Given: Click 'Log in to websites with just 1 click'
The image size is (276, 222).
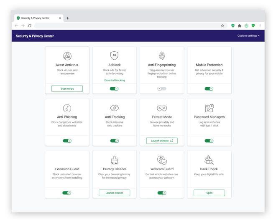Looking at the screenshot, I should click(x=209, y=124).
